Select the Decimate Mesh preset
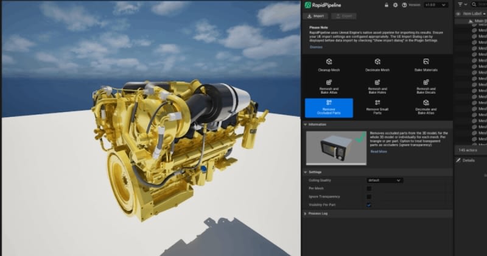The height and width of the screenshot is (256, 487). pyautogui.click(x=377, y=65)
